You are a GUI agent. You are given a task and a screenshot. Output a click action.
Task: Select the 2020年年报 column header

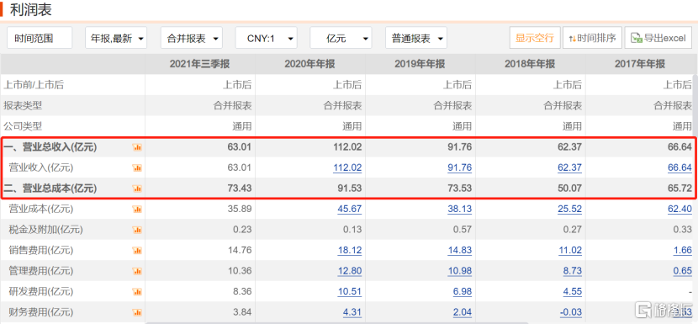(309, 64)
